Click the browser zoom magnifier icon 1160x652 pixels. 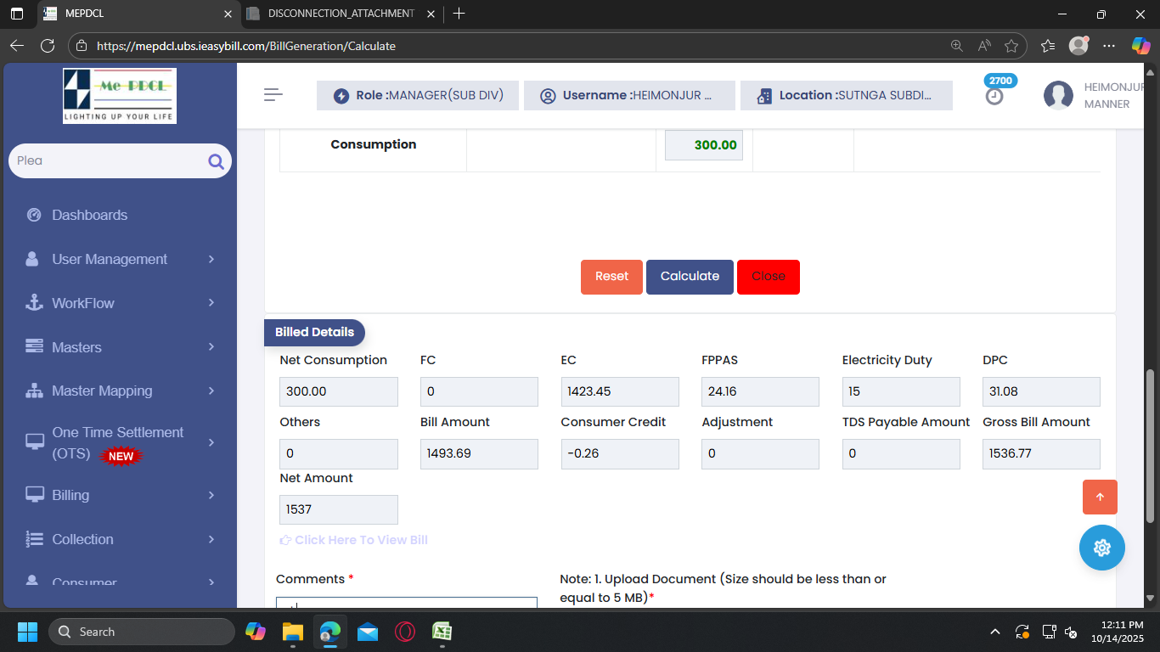(957, 46)
